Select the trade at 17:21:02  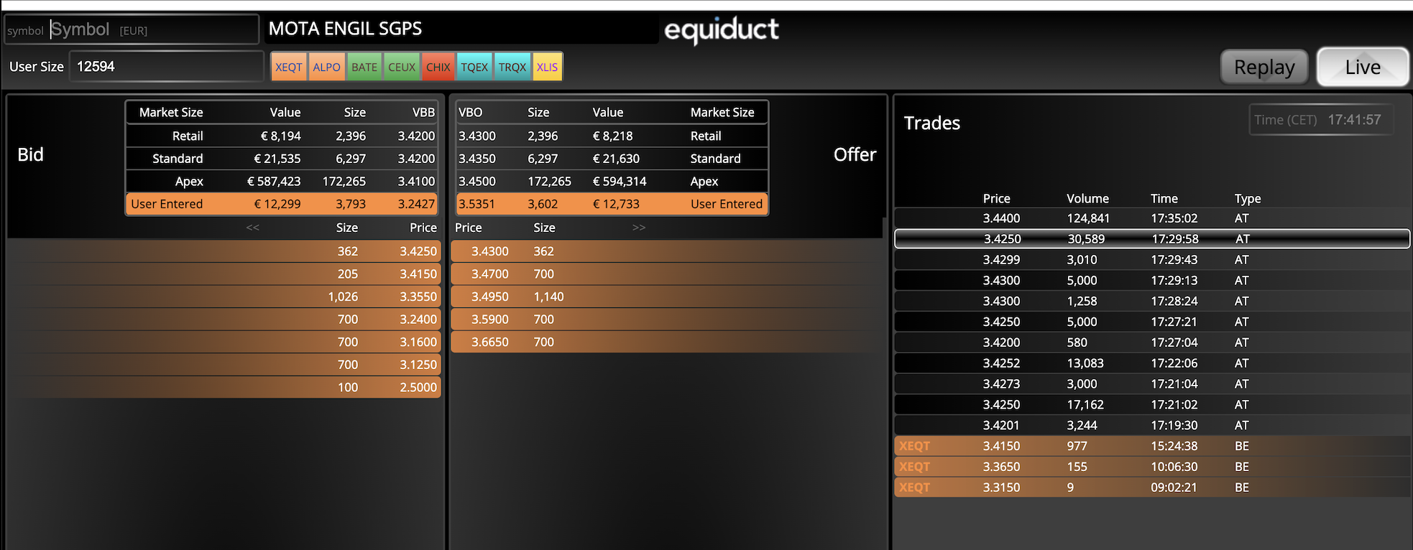tap(1152, 406)
